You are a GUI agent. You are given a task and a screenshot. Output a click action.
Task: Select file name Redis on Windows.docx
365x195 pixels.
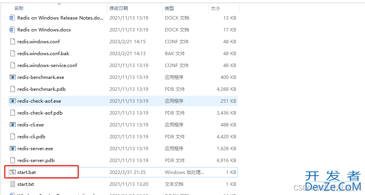pos(44,30)
